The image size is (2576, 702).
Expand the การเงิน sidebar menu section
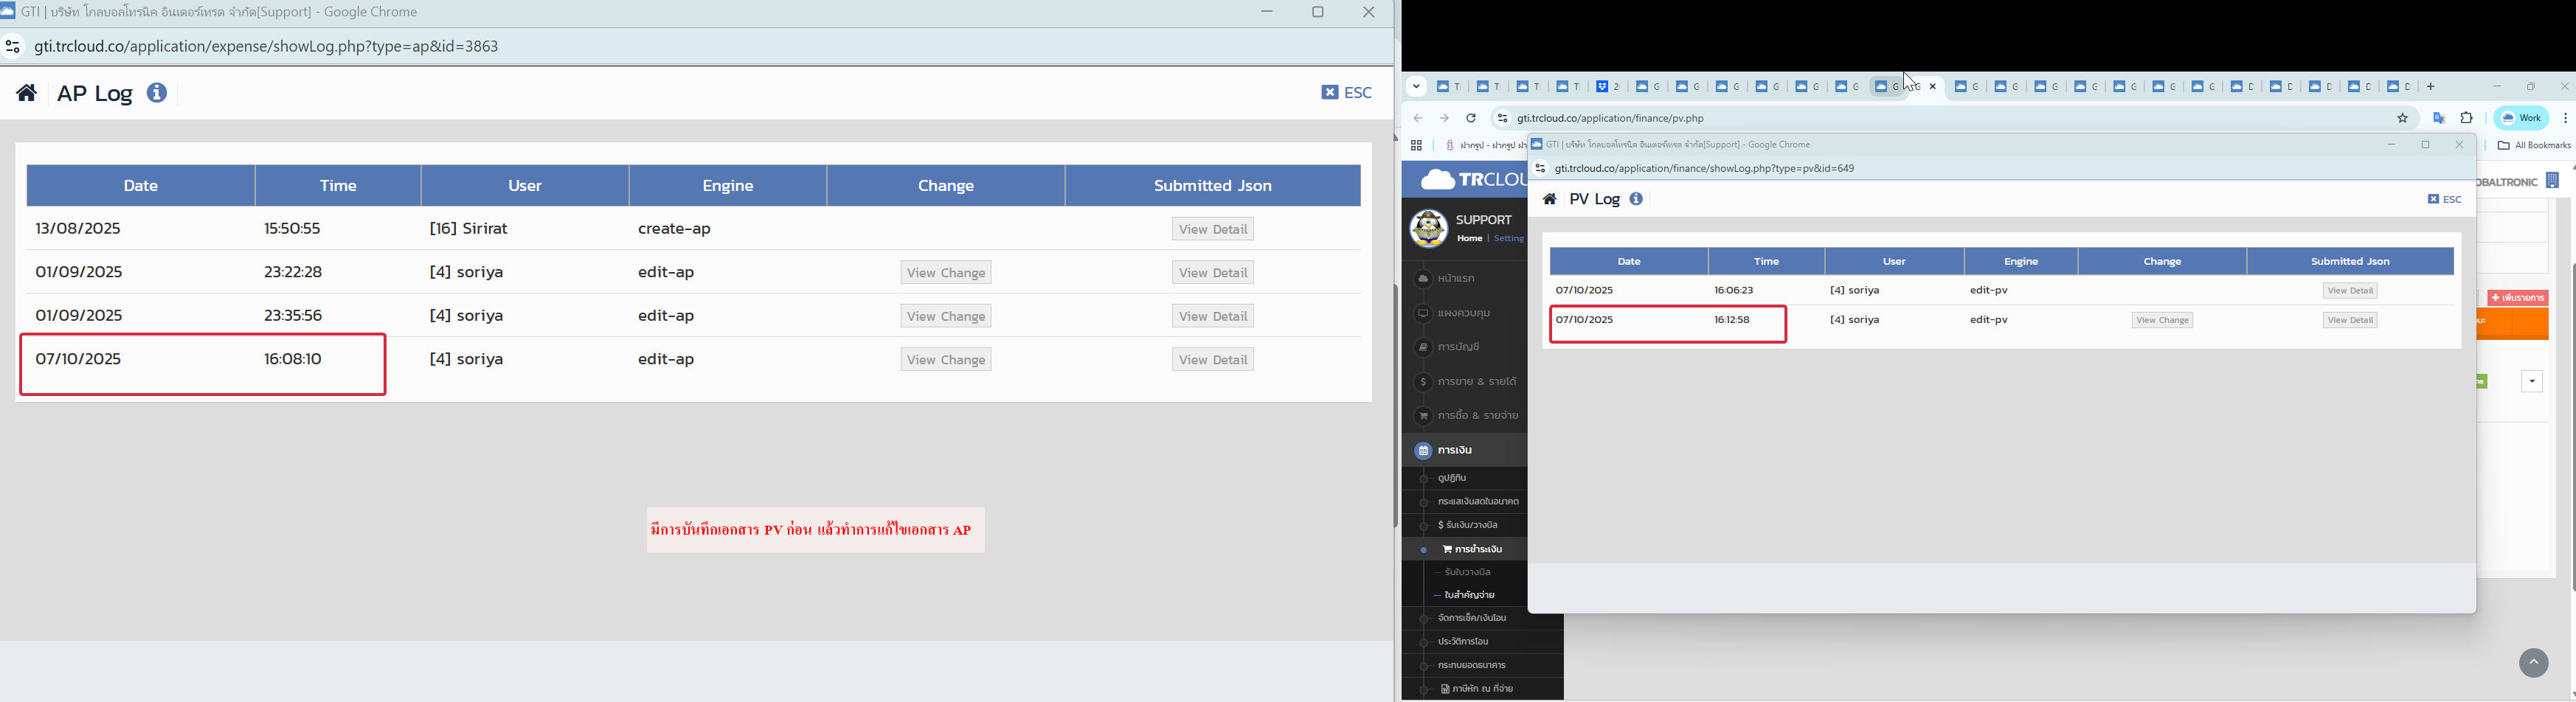(1456, 451)
